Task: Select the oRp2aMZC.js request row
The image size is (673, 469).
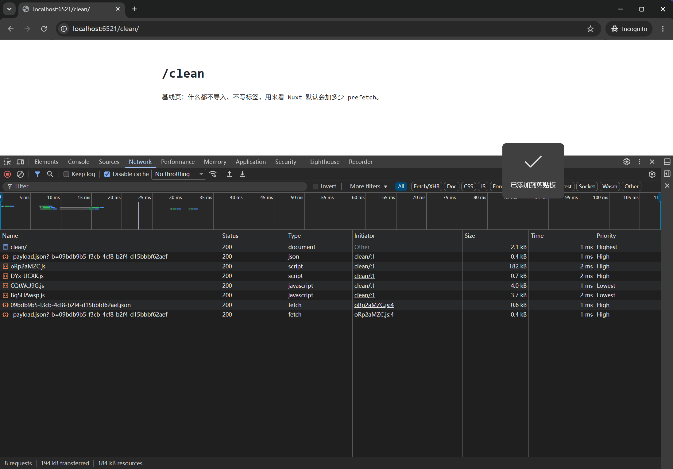Action: pyautogui.click(x=330, y=266)
